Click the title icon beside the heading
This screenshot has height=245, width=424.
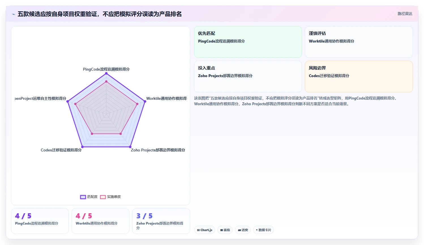pyautogui.click(x=13, y=14)
